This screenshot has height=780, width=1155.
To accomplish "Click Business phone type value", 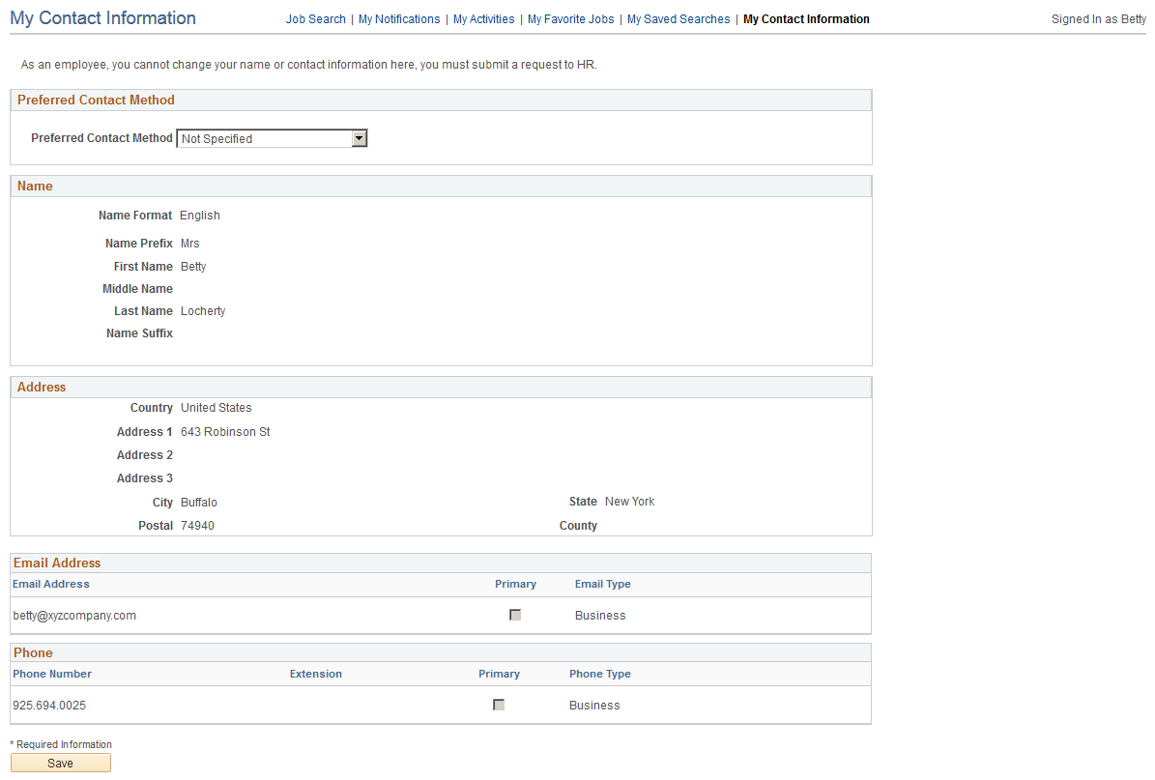I will click(x=594, y=706).
